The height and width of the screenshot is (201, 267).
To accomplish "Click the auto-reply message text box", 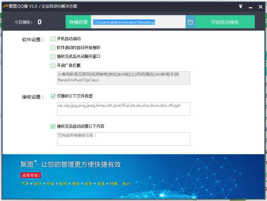I will click(x=124, y=139).
